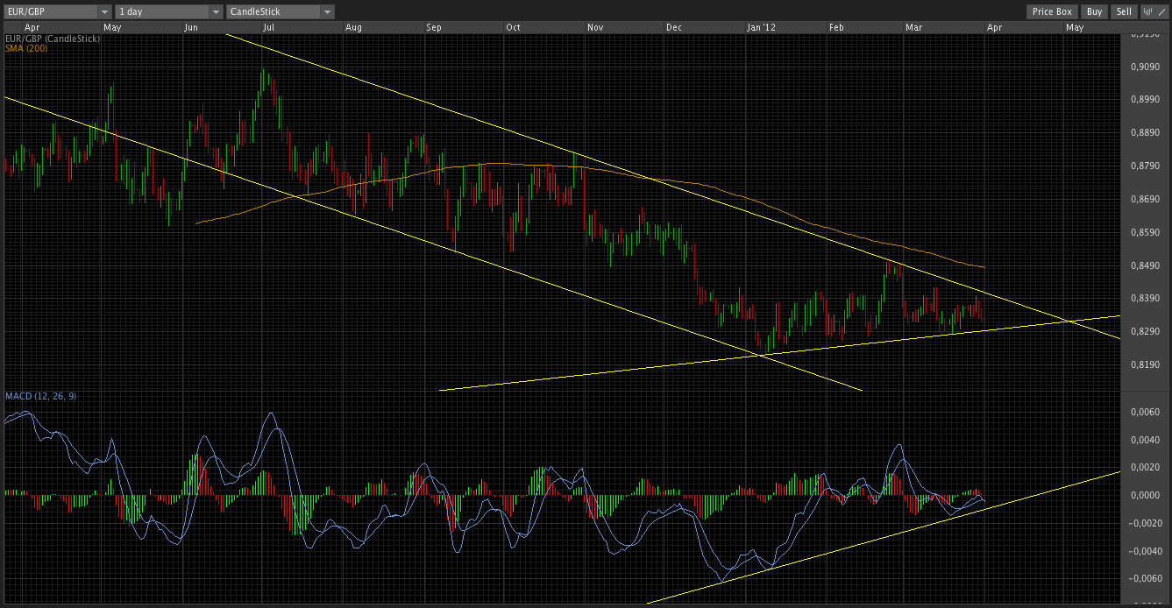1172x608 pixels.
Task: Click the Nov label on time axis
Action: tap(595, 27)
